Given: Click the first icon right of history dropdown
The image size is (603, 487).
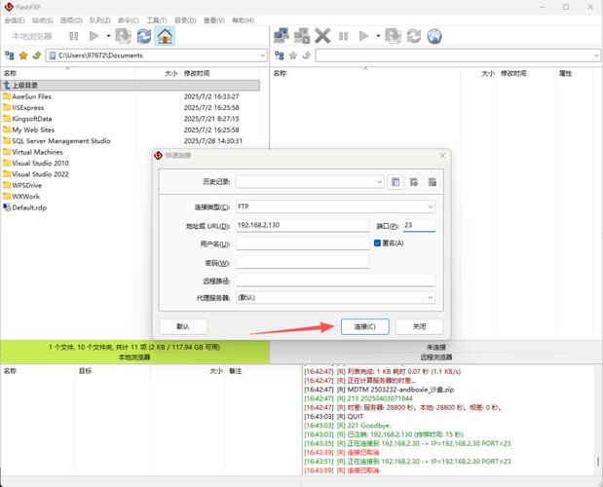Looking at the screenshot, I should point(396,181).
